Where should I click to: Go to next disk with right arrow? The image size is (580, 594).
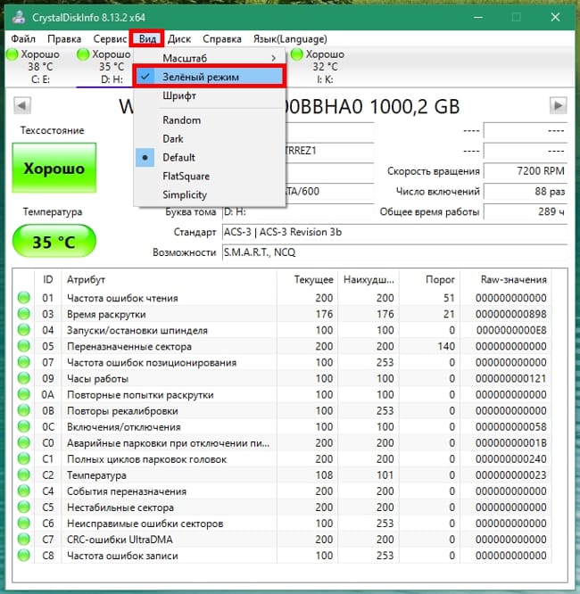[558, 105]
